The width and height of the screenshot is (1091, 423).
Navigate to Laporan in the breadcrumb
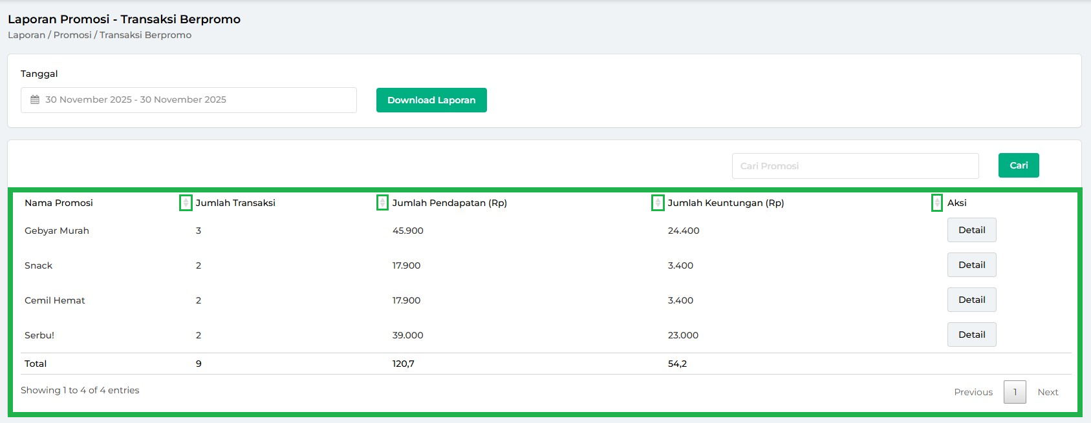click(27, 35)
